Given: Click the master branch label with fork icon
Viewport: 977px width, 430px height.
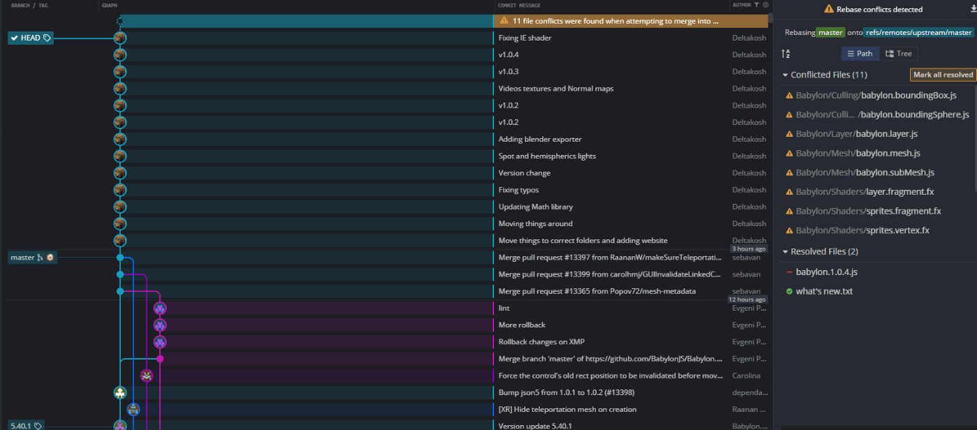Looking at the screenshot, I should (32, 258).
